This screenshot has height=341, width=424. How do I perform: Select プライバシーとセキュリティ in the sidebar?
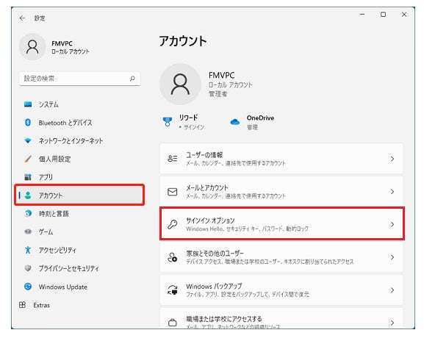click(x=79, y=268)
